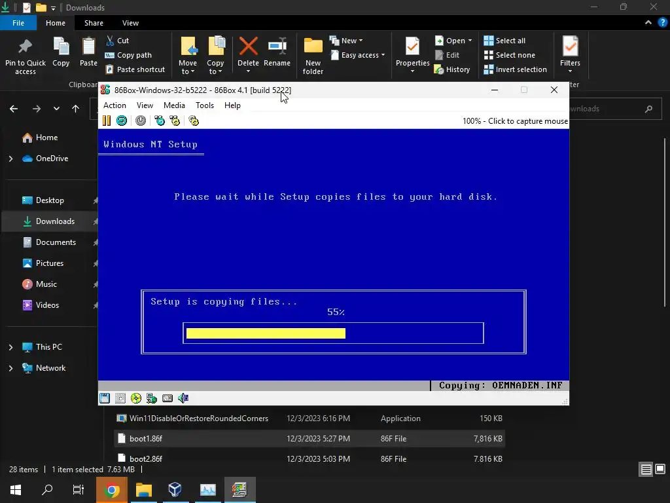Expand OneDrive in navigation pane
Screen dimensions: 670x503
pos(10,158)
